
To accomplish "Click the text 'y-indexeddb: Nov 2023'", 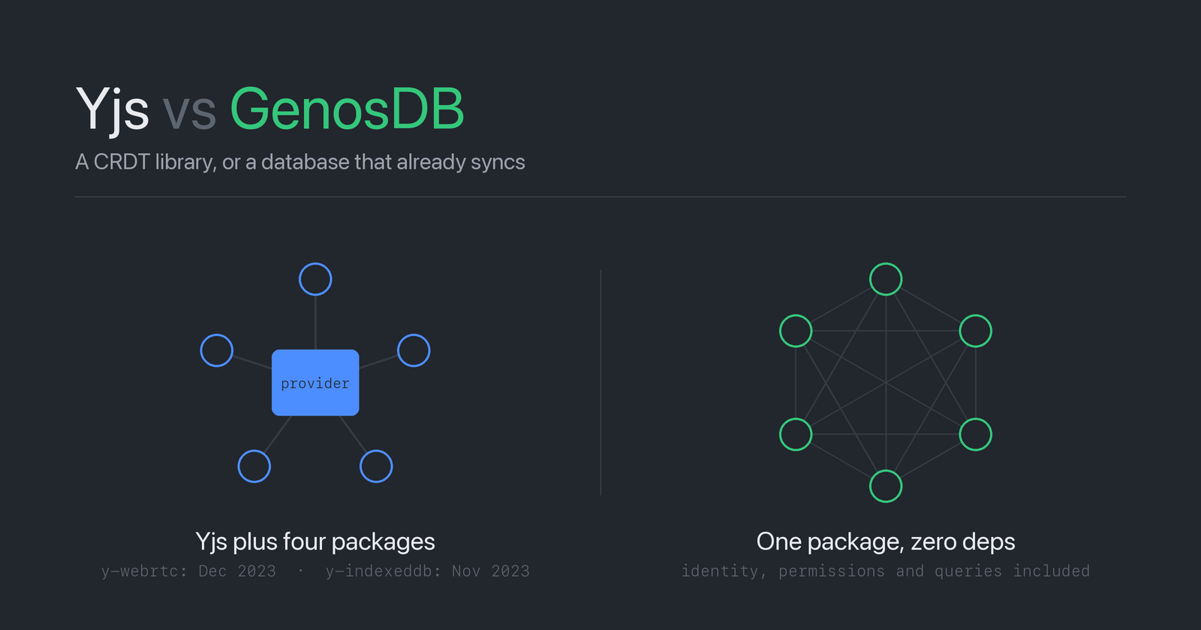I will pyautogui.click(x=428, y=571).
